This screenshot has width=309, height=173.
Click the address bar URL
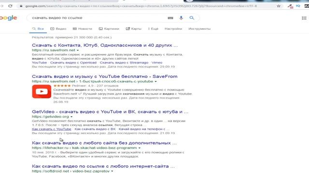[x=141, y=6]
